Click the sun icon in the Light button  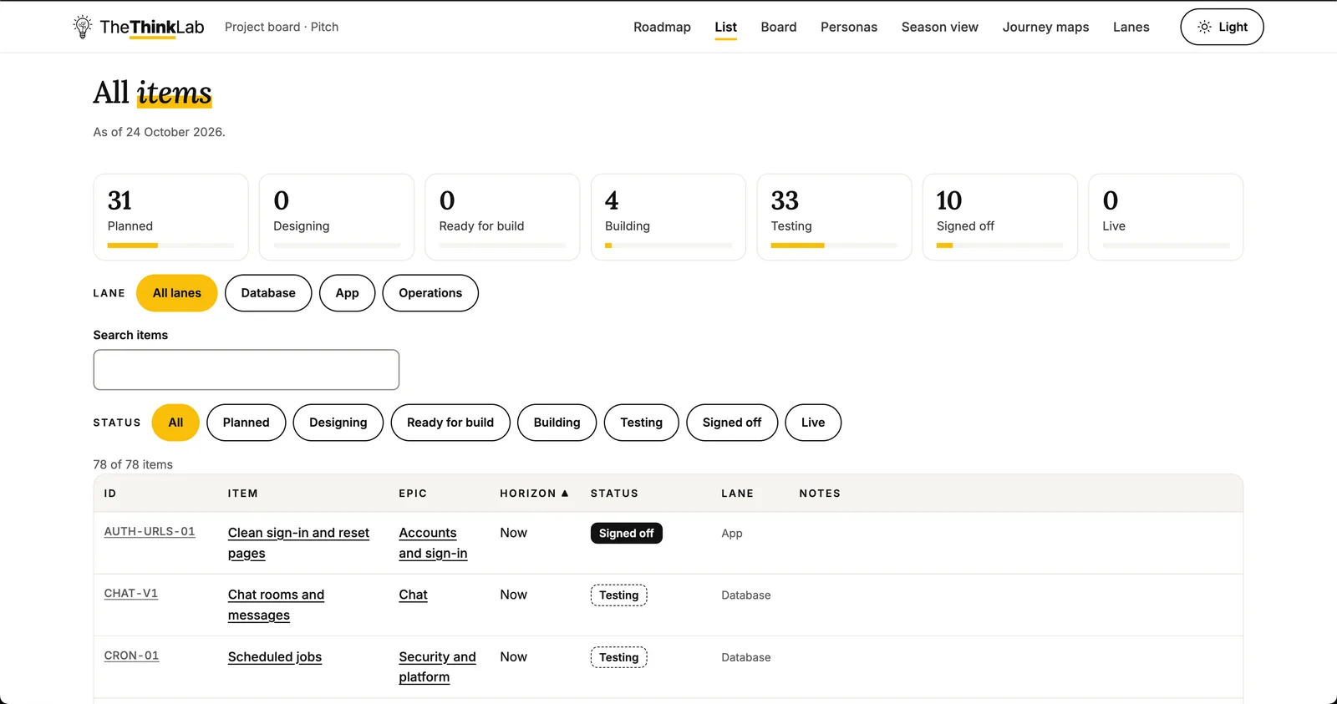(x=1204, y=27)
